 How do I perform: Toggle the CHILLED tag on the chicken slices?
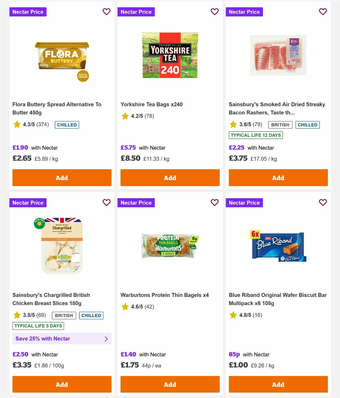click(x=91, y=315)
